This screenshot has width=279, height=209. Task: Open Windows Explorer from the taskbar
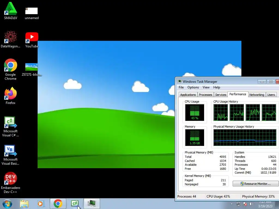pyautogui.click(x=24, y=204)
